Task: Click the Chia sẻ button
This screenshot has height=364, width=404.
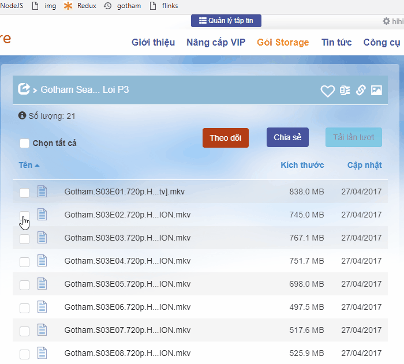Action: [x=287, y=137]
